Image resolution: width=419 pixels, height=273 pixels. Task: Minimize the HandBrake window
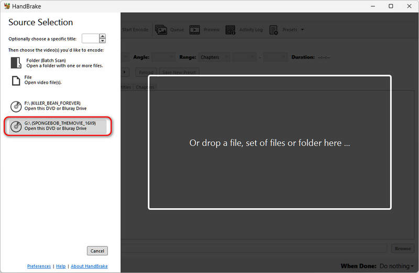coord(373,6)
